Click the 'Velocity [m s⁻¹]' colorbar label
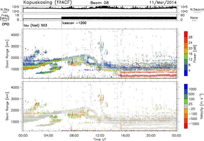Viewport: 204px width, 141px height. [201, 106]
